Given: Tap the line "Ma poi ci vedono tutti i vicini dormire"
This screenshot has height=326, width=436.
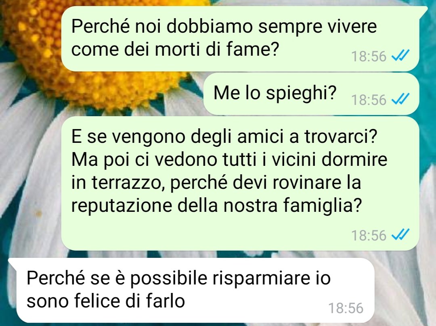Looking at the screenshot, I should (229, 159).
